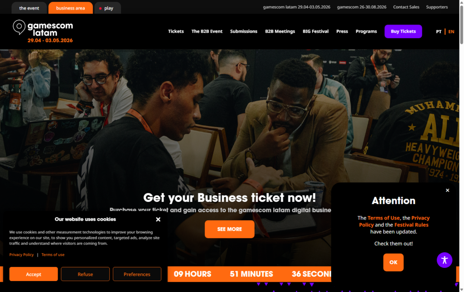Refuse the website cookies
The image size is (464, 292).
(85, 274)
